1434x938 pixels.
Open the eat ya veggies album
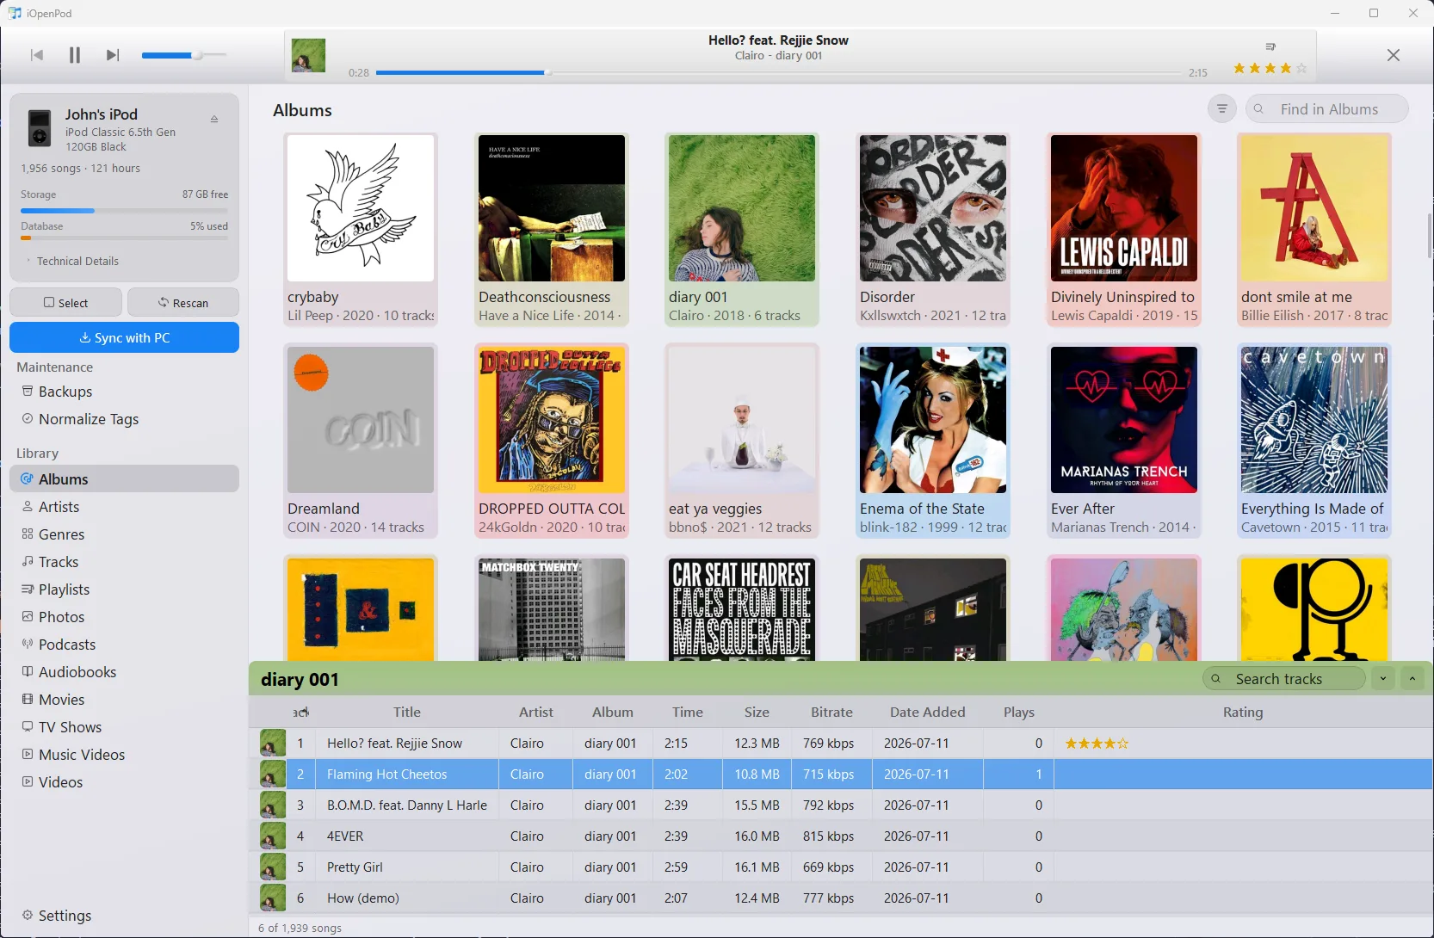(x=742, y=441)
